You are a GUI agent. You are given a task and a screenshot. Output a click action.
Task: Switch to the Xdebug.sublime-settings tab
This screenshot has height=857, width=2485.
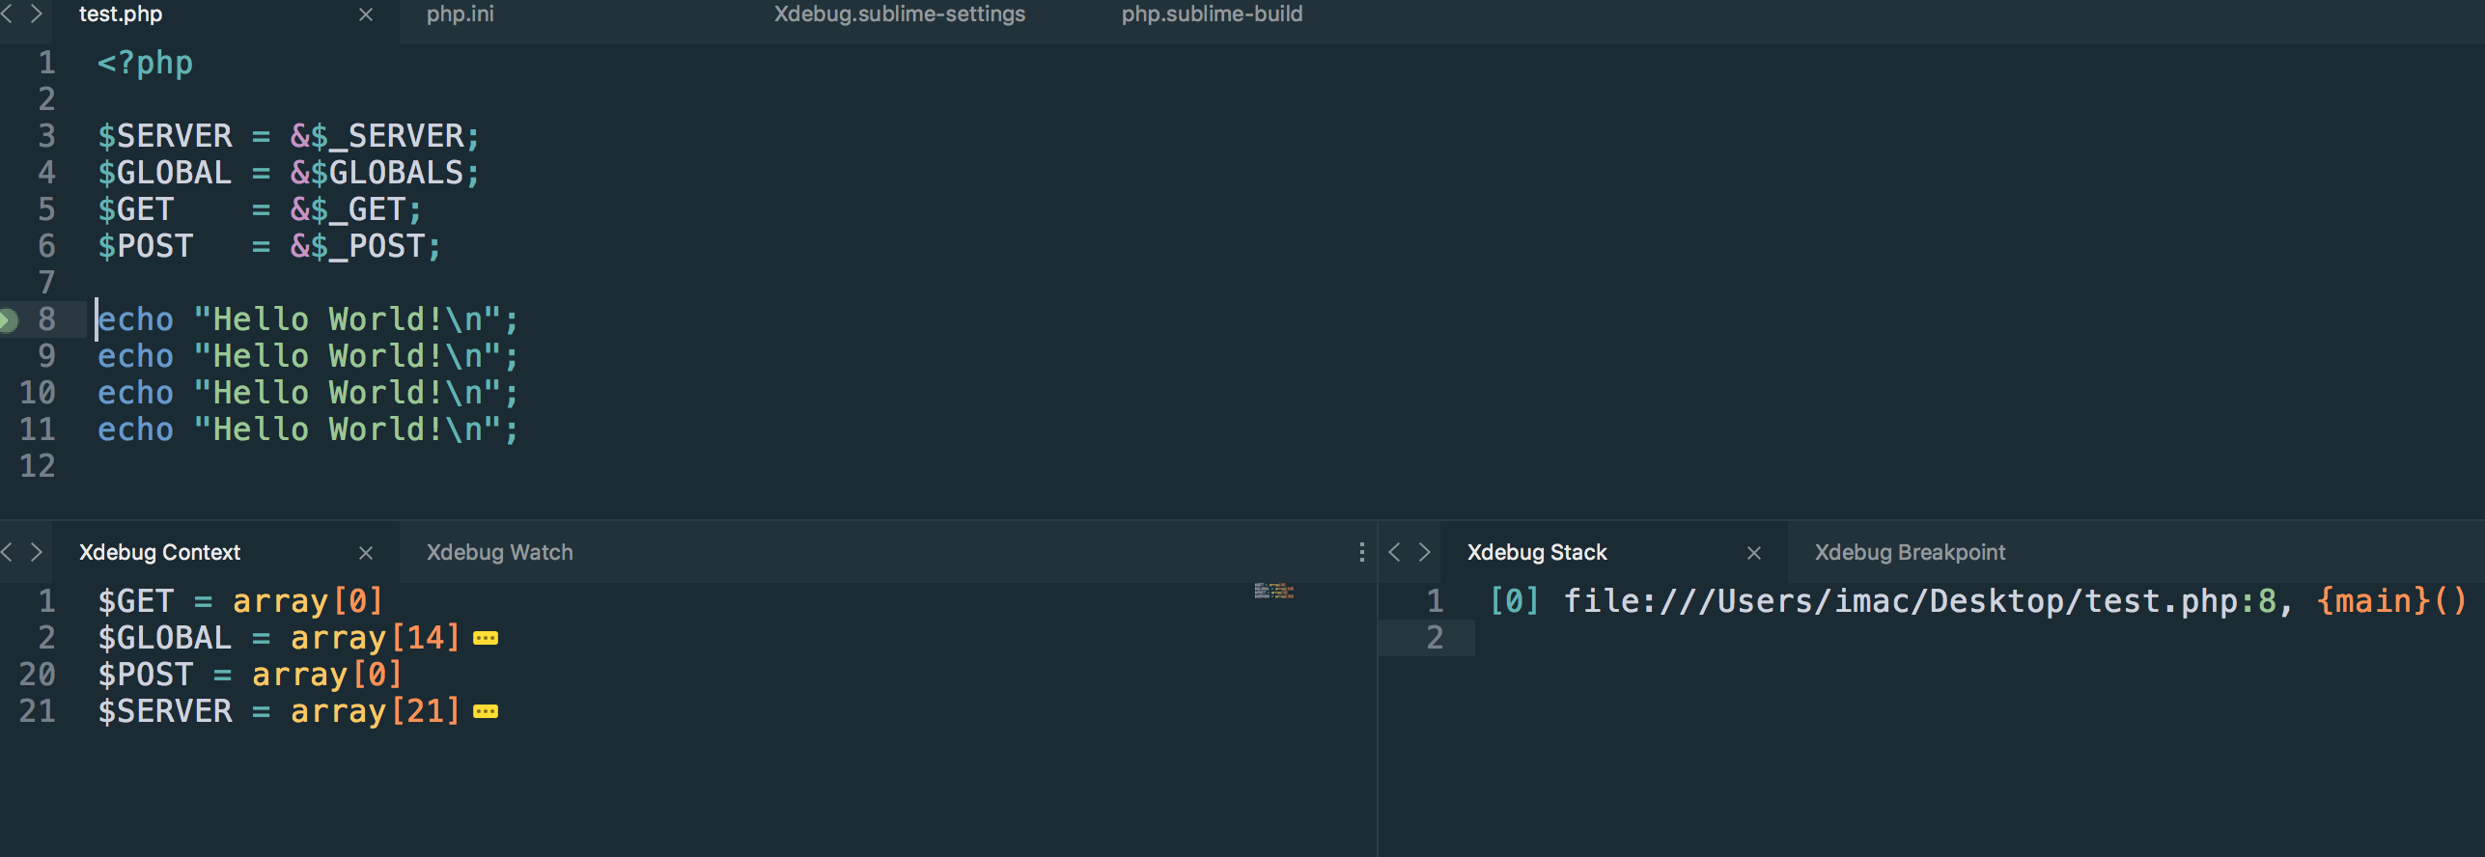pyautogui.click(x=900, y=14)
